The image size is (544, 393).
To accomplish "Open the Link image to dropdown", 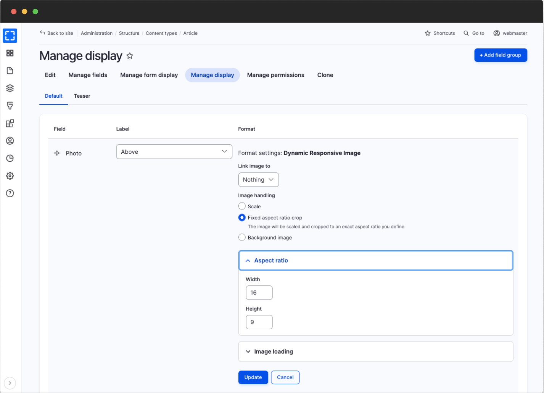I will tap(258, 179).
